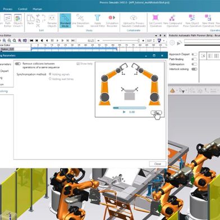Click the simulation speed slider
This screenshot has height=220, width=220.
(x=121, y=40)
